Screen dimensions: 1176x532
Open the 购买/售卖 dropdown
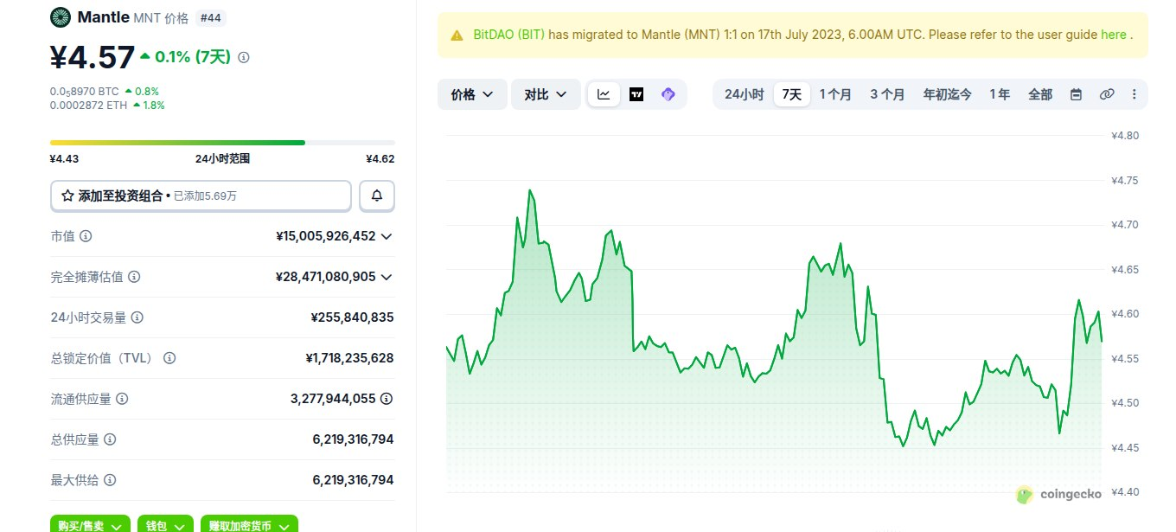point(90,524)
